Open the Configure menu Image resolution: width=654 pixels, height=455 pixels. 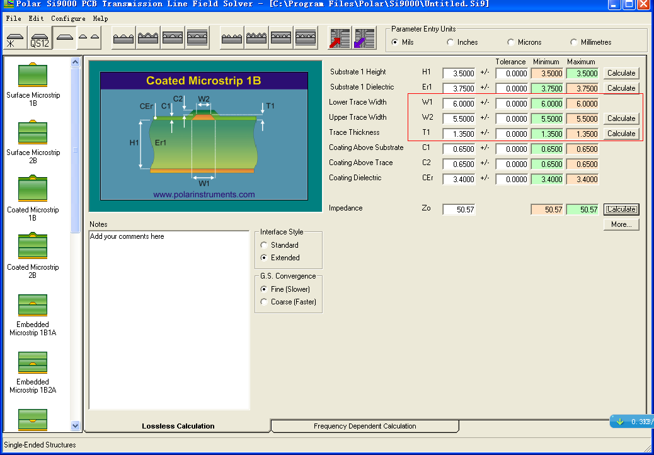point(68,18)
